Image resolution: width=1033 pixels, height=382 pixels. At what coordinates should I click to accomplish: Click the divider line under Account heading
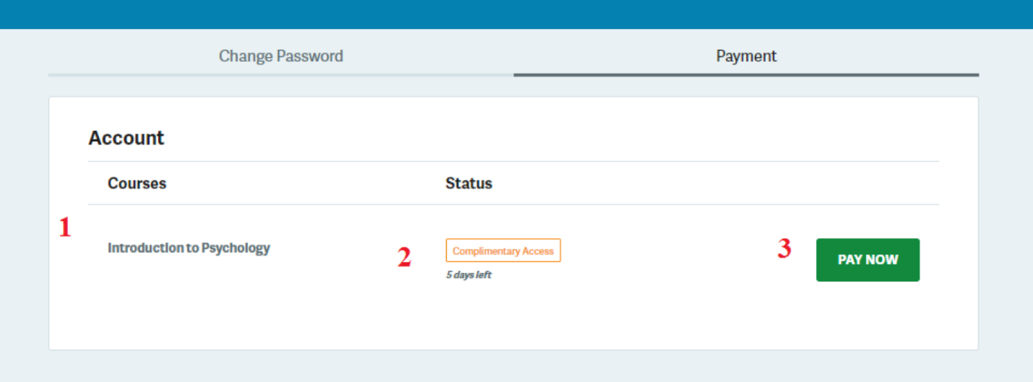click(513, 161)
